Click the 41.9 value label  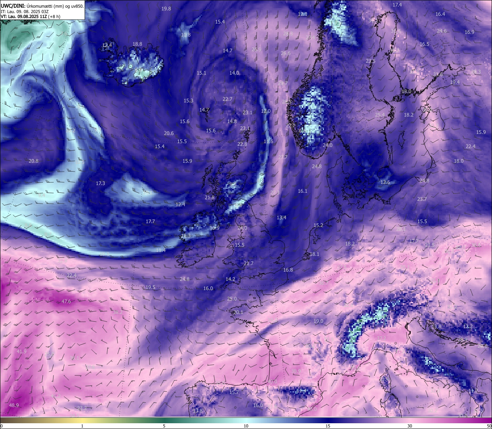click(x=22, y=351)
